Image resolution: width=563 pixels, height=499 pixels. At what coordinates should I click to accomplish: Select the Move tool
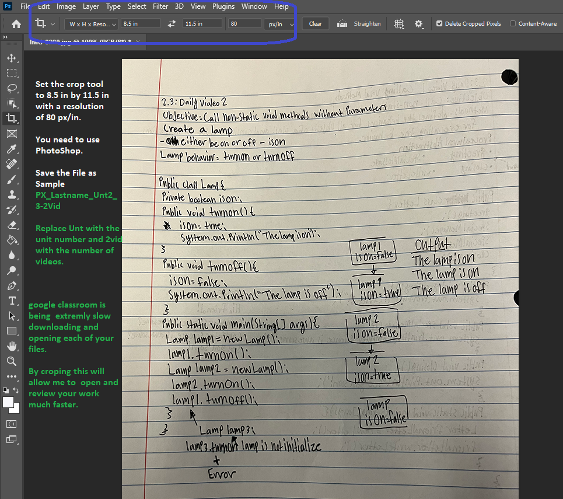pyautogui.click(x=11, y=58)
